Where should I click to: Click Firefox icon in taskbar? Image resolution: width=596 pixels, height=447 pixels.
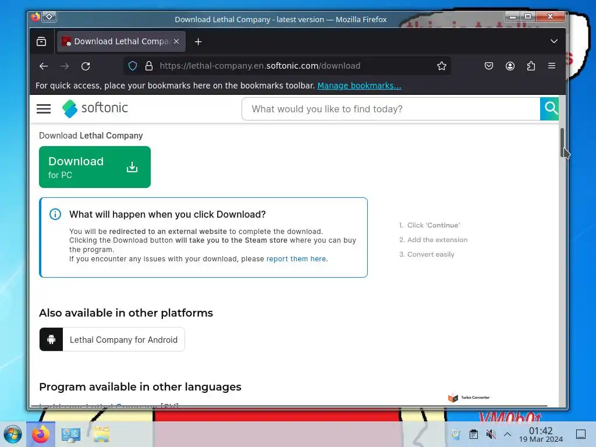tap(41, 434)
